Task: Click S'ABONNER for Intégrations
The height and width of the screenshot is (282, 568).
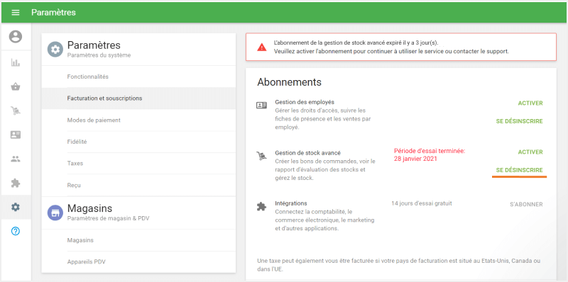Action: [x=526, y=204]
